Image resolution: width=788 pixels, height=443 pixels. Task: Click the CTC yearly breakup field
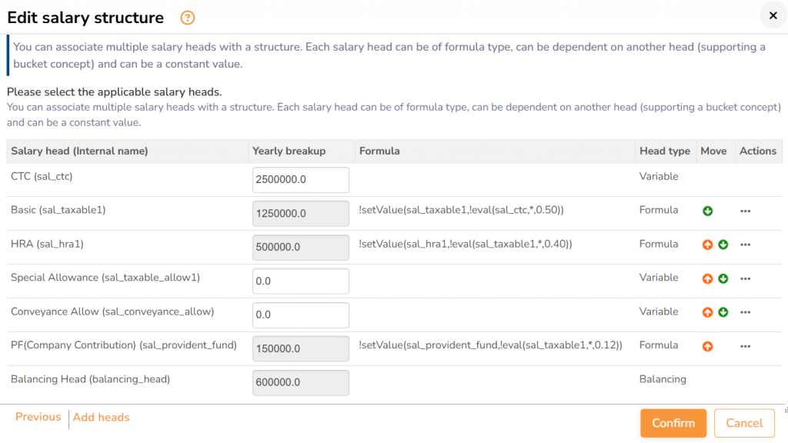(x=300, y=180)
